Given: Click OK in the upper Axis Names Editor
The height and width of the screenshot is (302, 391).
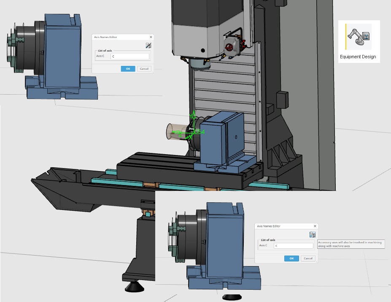Looking at the screenshot, I should pos(128,69).
